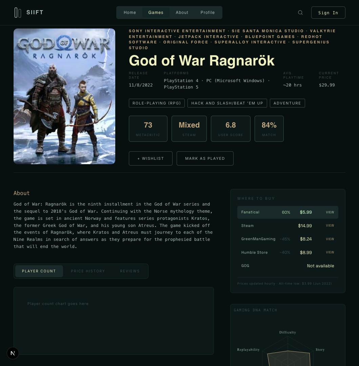
Task: Click the Story radar chart label
Action: click(320, 349)
